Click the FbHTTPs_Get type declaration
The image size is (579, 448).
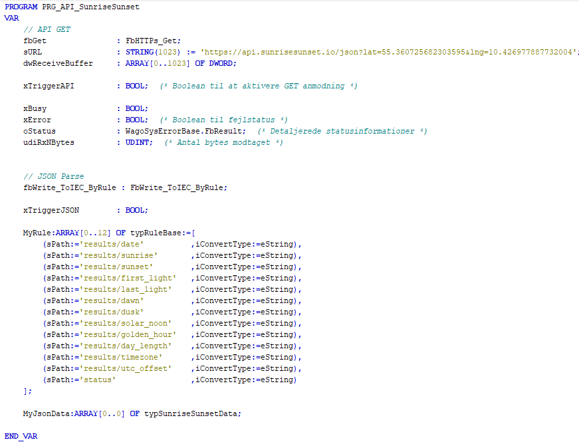tap(153, 41)
